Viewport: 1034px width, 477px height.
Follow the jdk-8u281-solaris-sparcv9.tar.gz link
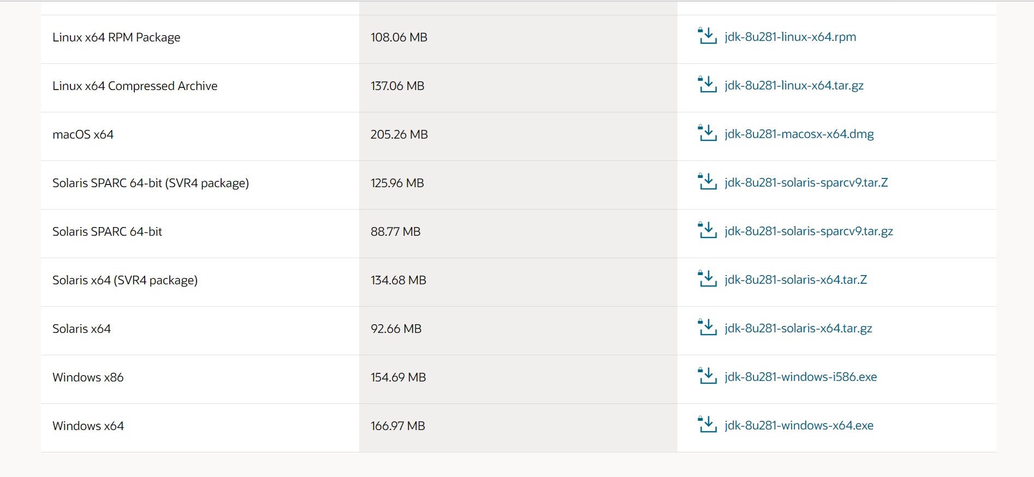tap(809, 231)
